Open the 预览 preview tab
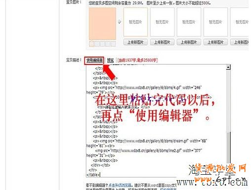The image size is (251, 190). (x=110, y=61)
